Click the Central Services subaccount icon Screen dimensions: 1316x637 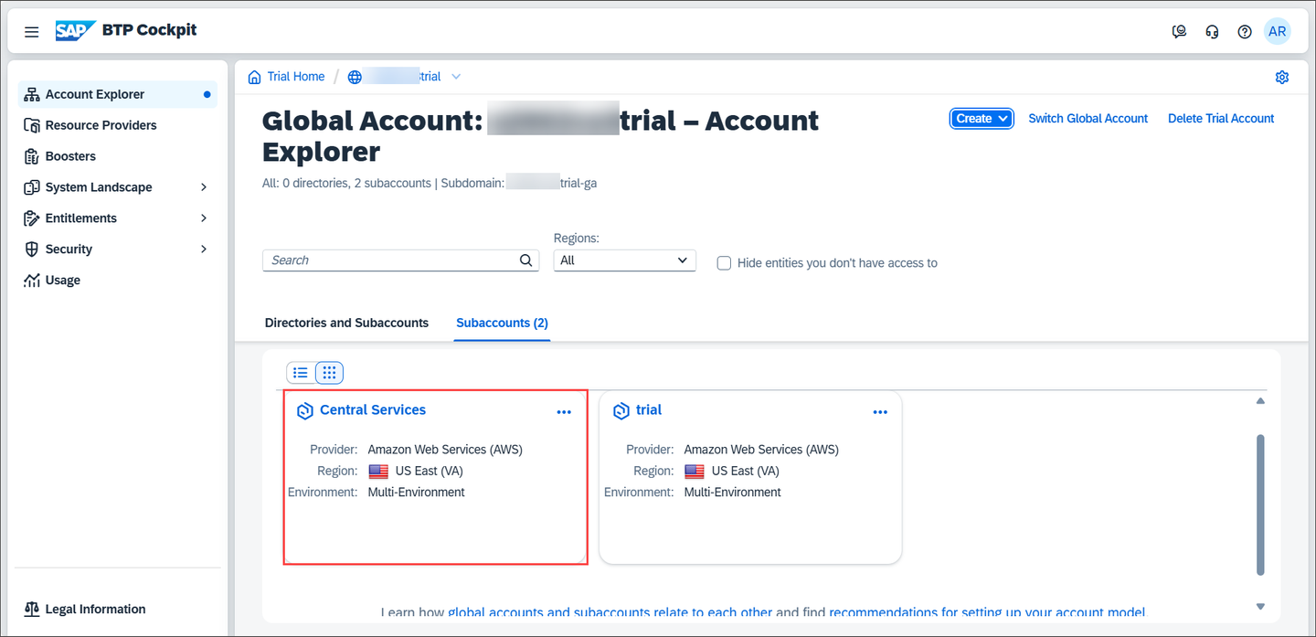305,411
